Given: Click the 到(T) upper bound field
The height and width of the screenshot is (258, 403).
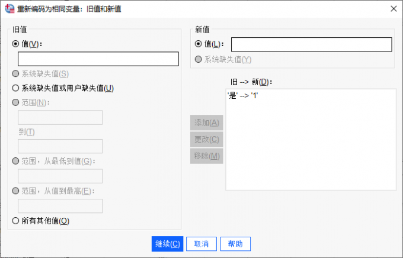Looking at the screenshot, I should coord(60,146).
